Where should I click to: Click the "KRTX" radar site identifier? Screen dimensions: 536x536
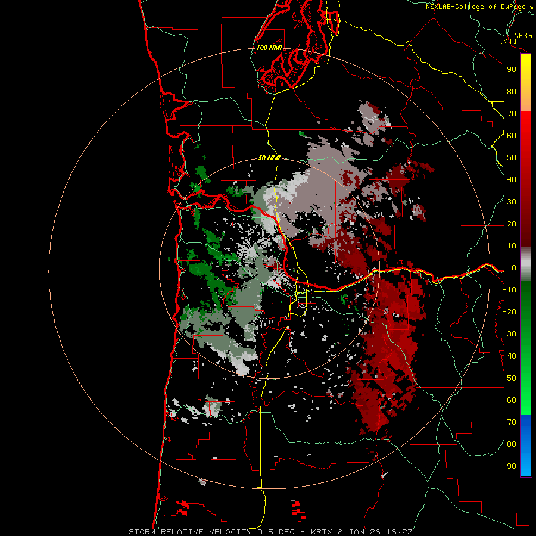(322, 532)
